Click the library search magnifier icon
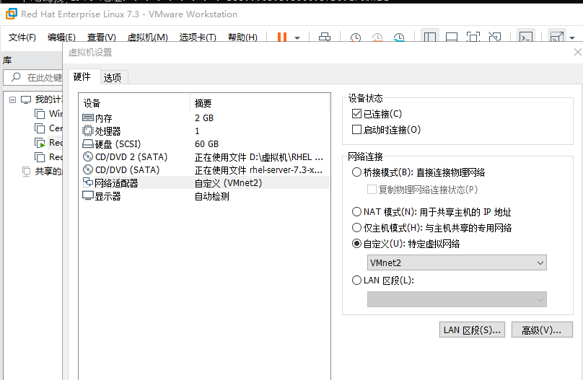The image size is (583, 380). click(x=16, y=77)
